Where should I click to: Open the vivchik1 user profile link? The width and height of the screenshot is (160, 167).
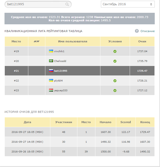tap(59, 51)
